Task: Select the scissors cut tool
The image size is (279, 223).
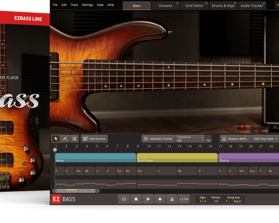Action: [x=74, y=139]
